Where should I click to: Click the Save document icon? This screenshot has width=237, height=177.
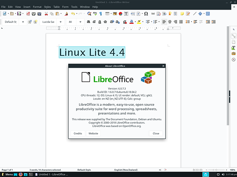coord(19,14)
